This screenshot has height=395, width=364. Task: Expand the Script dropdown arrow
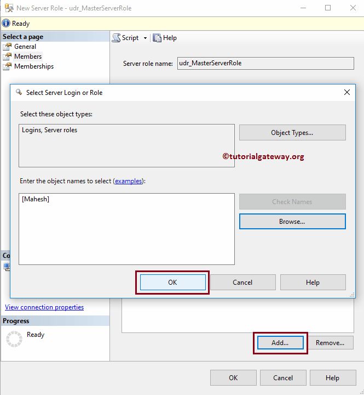[x=145, y=38]
